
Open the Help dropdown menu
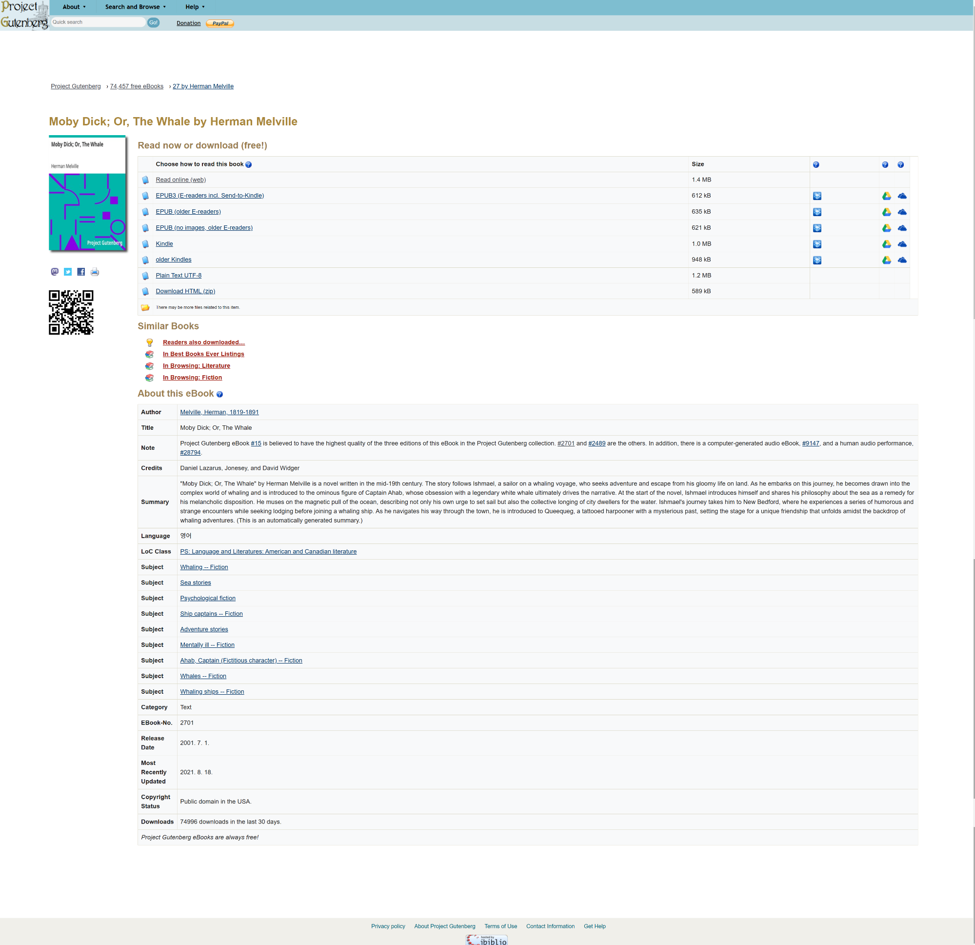point(195,7)
